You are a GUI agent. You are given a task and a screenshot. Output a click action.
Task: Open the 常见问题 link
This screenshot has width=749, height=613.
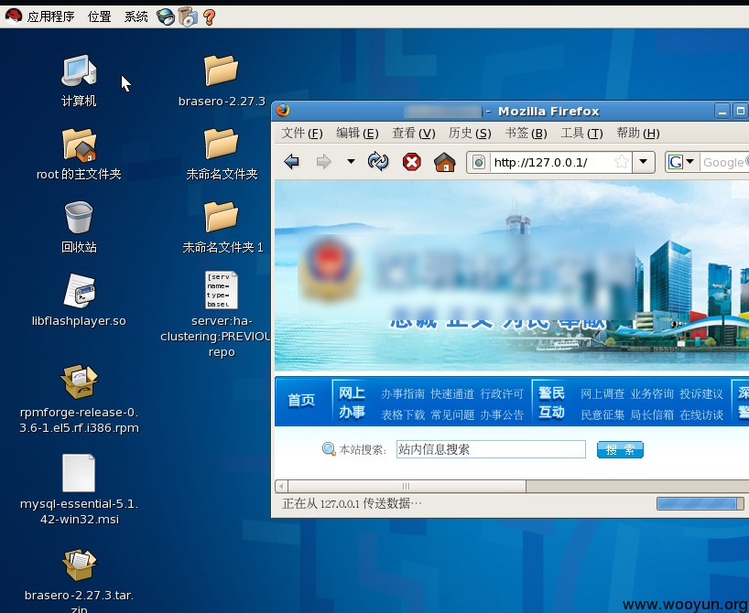click(x=452, y=414)
